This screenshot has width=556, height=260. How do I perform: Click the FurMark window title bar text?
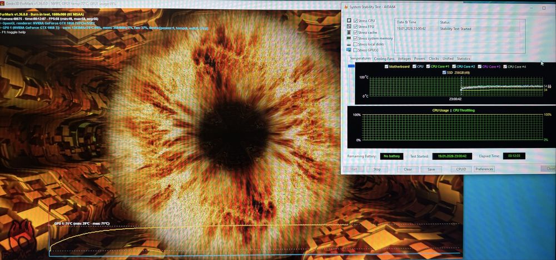(x=61, y=3)
